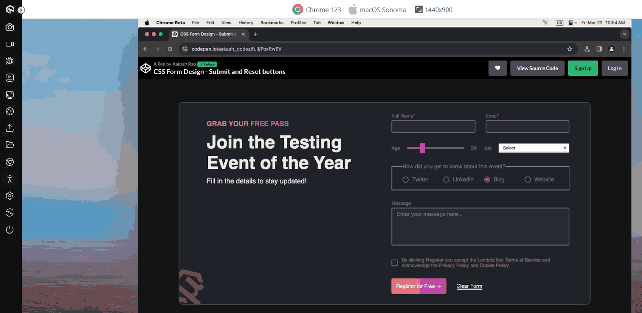Love this pen with heart button
Image resolution: width=642 pixels, height=313 pixels.
click(498, 68)
